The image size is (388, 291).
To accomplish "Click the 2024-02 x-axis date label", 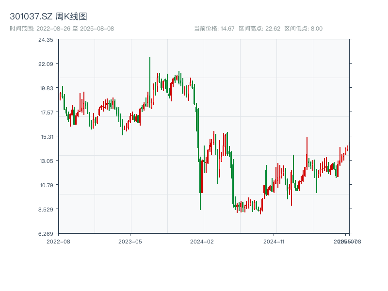I will [202, 241].
